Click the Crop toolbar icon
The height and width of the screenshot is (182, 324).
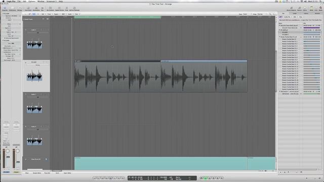tap(66, 9)
